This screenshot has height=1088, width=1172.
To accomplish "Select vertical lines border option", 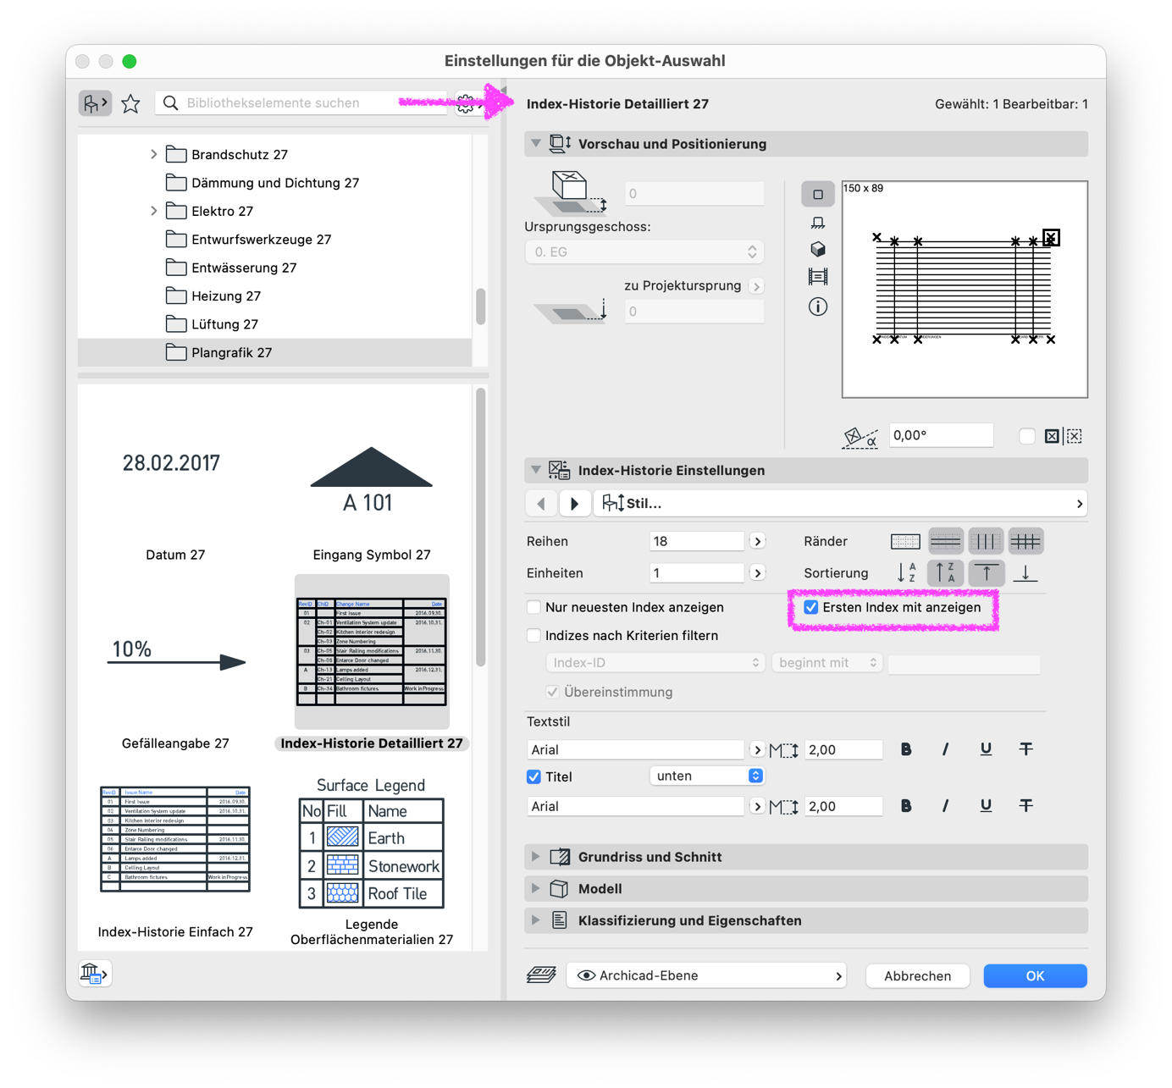I will 985,541.
